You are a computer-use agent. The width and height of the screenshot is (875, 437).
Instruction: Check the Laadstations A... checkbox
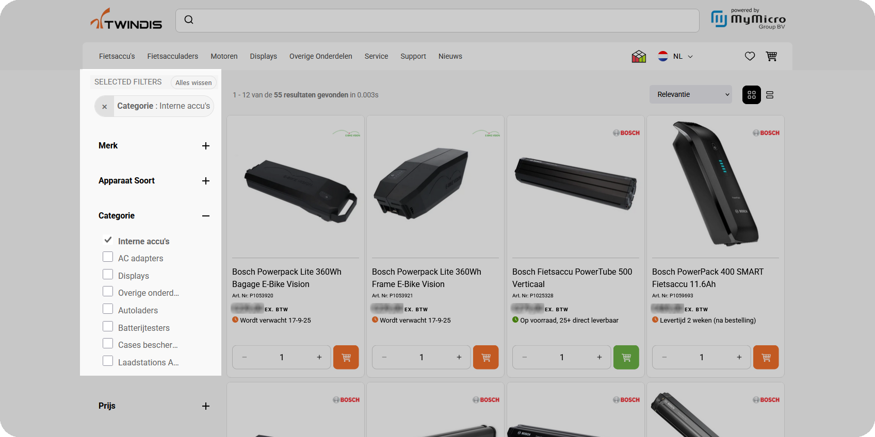[x=108, y=361]
